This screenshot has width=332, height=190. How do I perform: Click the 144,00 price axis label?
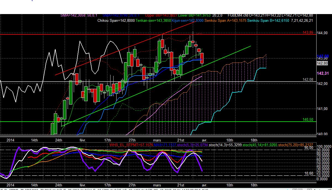(x=322, y=33)
